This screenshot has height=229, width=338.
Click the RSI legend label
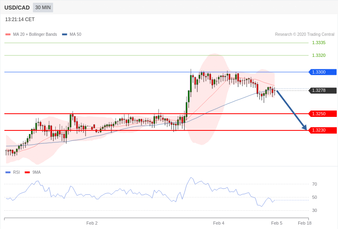pyautogui.click(x=16, y=172)
